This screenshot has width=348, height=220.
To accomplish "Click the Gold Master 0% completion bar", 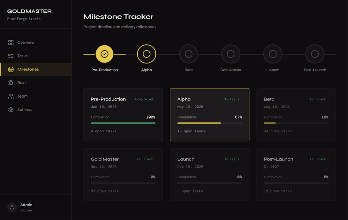I will (123, 183).
